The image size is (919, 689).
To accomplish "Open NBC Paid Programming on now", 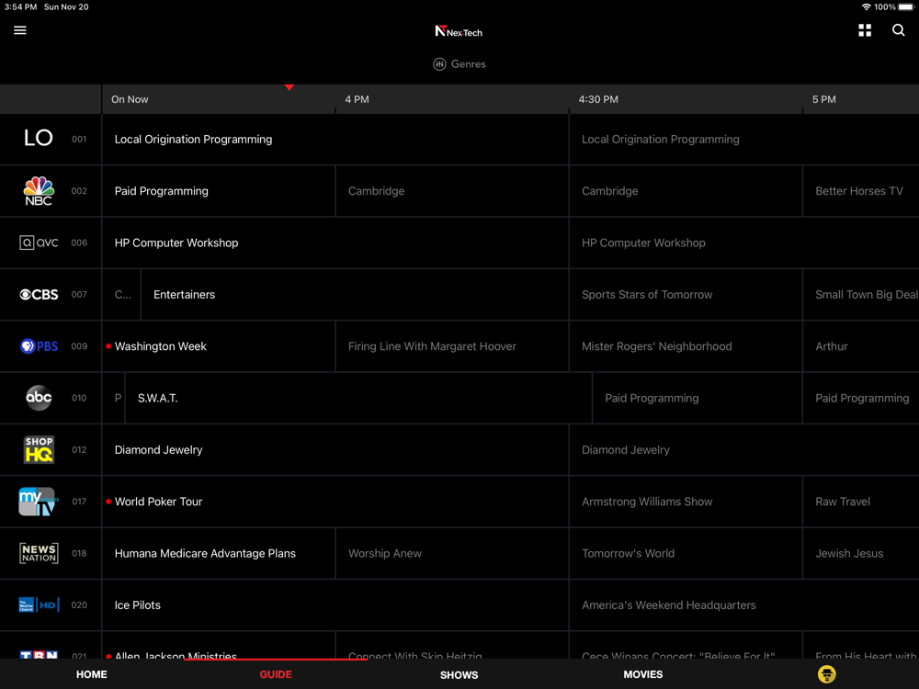I will [x=219, y=191].
